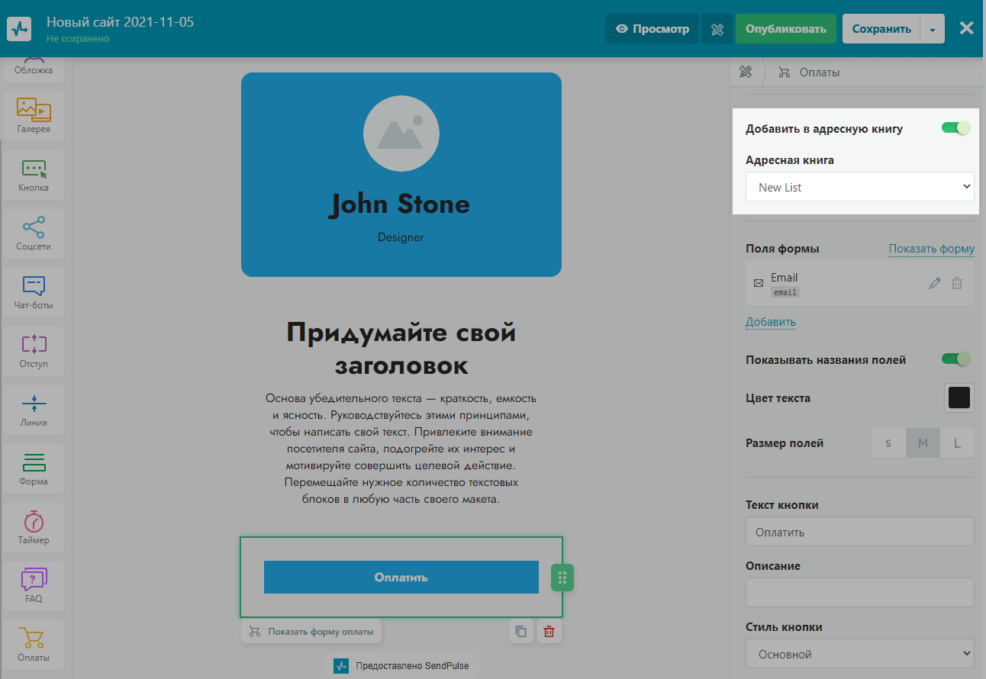Add a Соцсети block

[x=34, y=233]
